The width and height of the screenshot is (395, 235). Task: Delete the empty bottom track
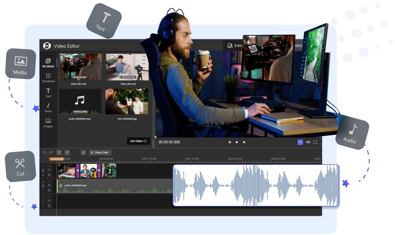(x=49, y=206)
